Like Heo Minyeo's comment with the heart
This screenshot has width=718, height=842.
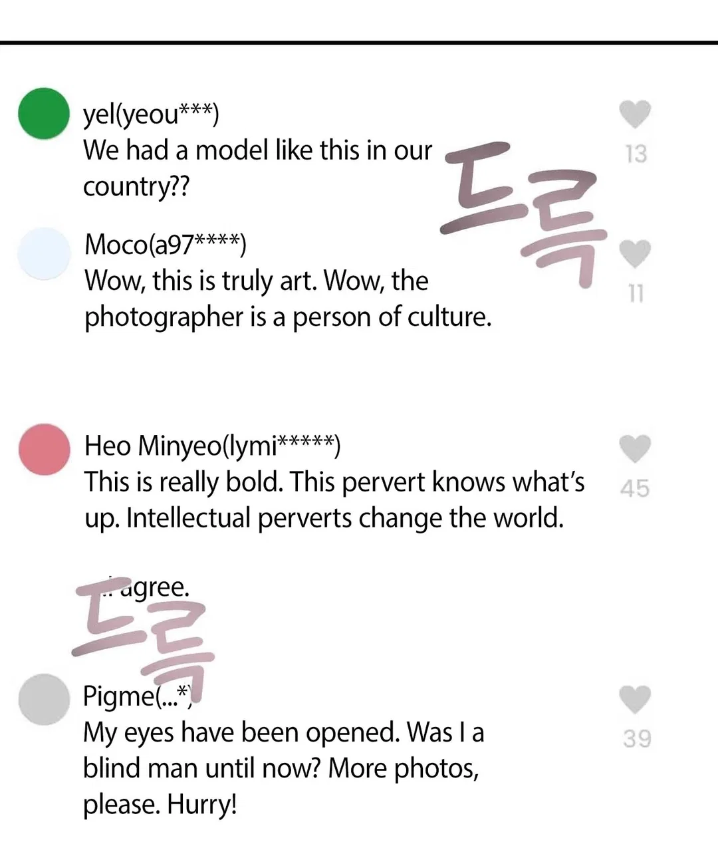(635, 449)
